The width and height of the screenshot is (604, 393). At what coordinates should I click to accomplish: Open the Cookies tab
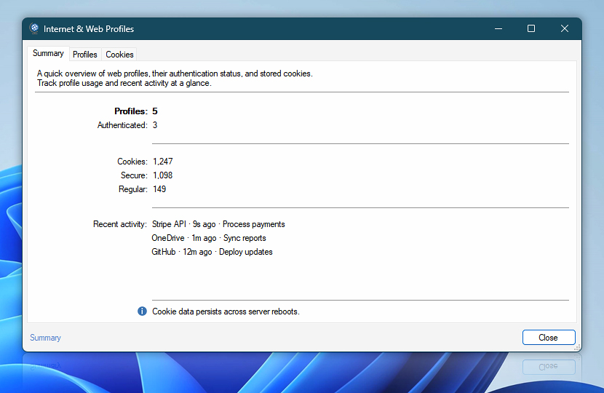tap(119, 55)
